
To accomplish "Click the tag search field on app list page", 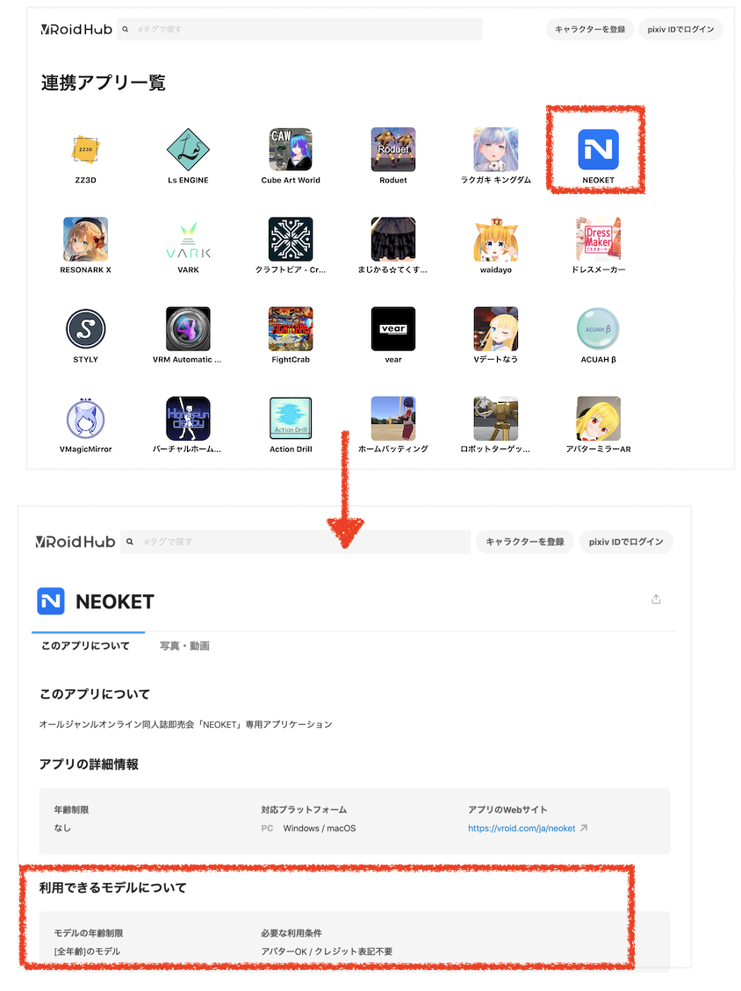I will (299, 29).
